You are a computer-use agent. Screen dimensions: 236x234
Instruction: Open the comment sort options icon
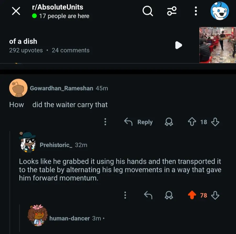coord(172,11)
